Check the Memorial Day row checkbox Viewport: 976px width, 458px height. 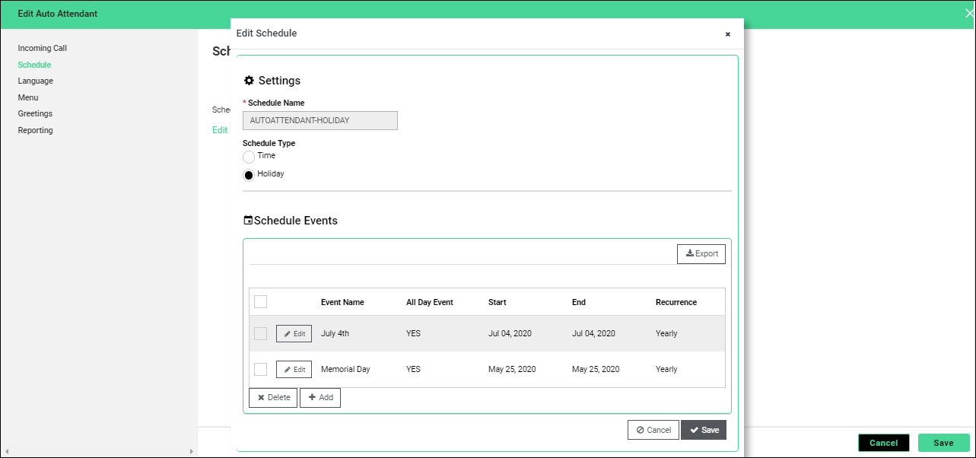(x=260, y=370)
